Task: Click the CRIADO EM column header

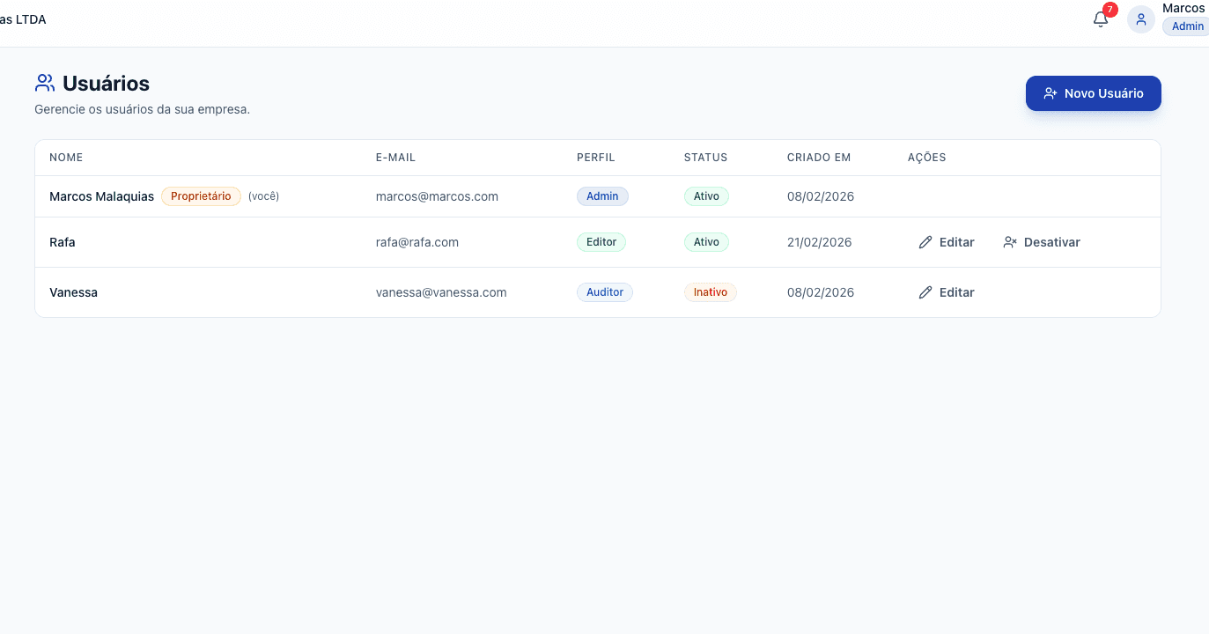Action: tap(819, 158)
